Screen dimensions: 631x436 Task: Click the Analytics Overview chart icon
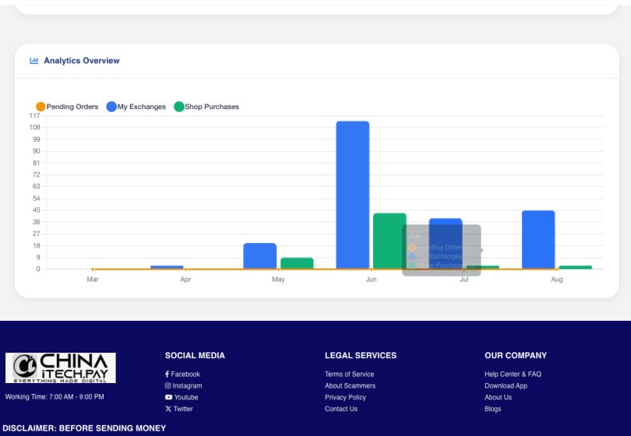[34, 61]
